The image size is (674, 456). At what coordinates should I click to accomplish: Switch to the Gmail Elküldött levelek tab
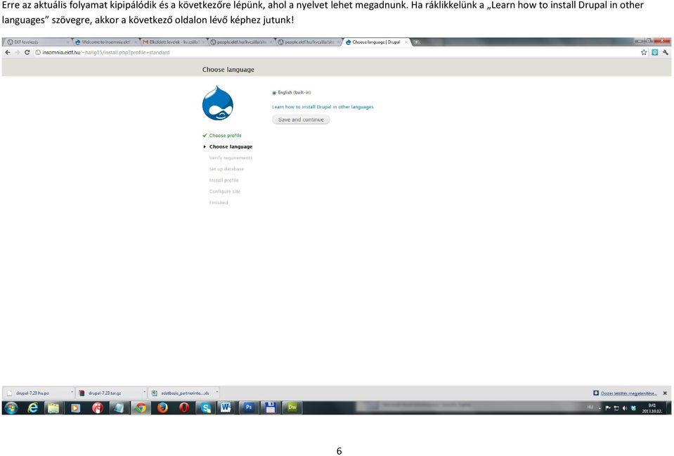point(173,42)
